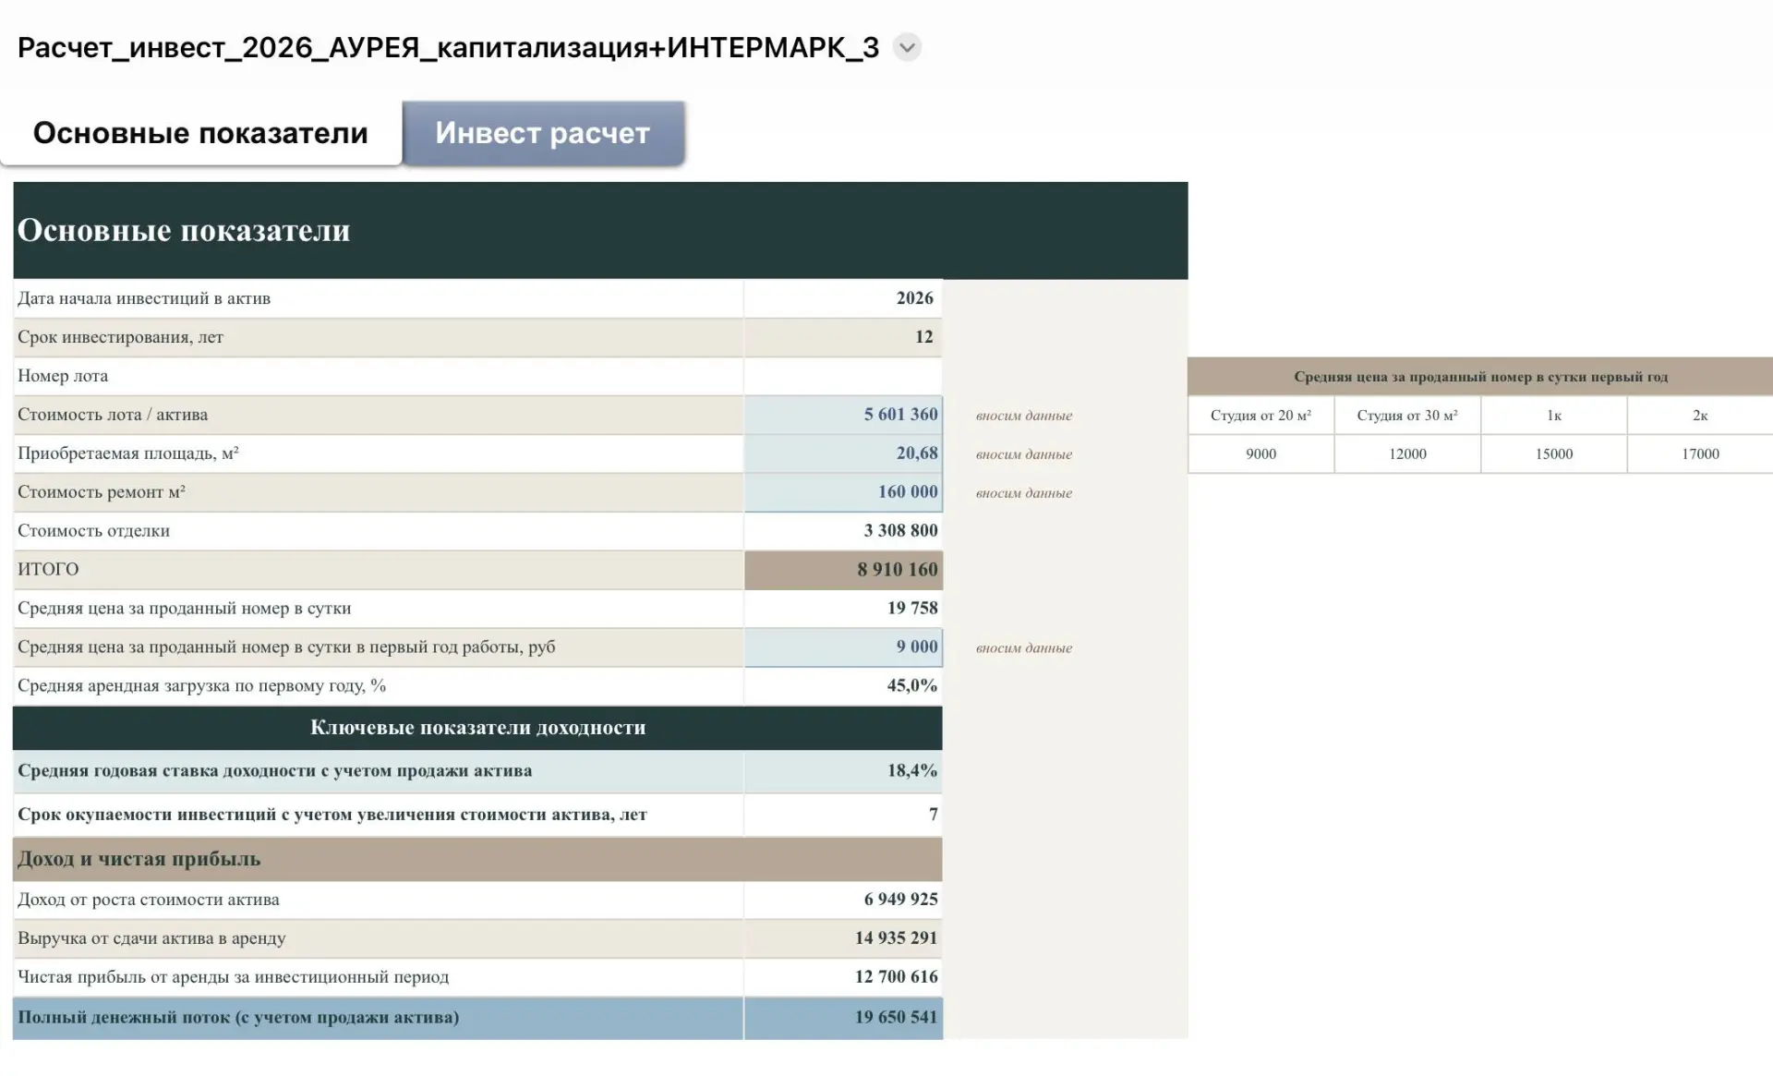Viewport: 1773px width, 1076px height.
Task: Click the 1к column header cell
Action: 1554,416
